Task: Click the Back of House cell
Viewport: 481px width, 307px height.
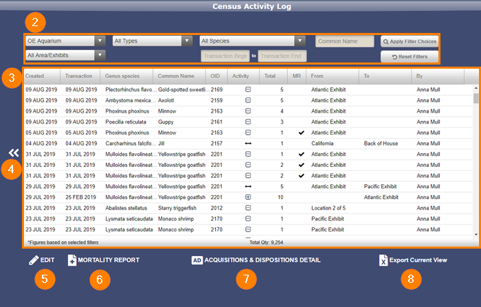Action: pos(381,144)
